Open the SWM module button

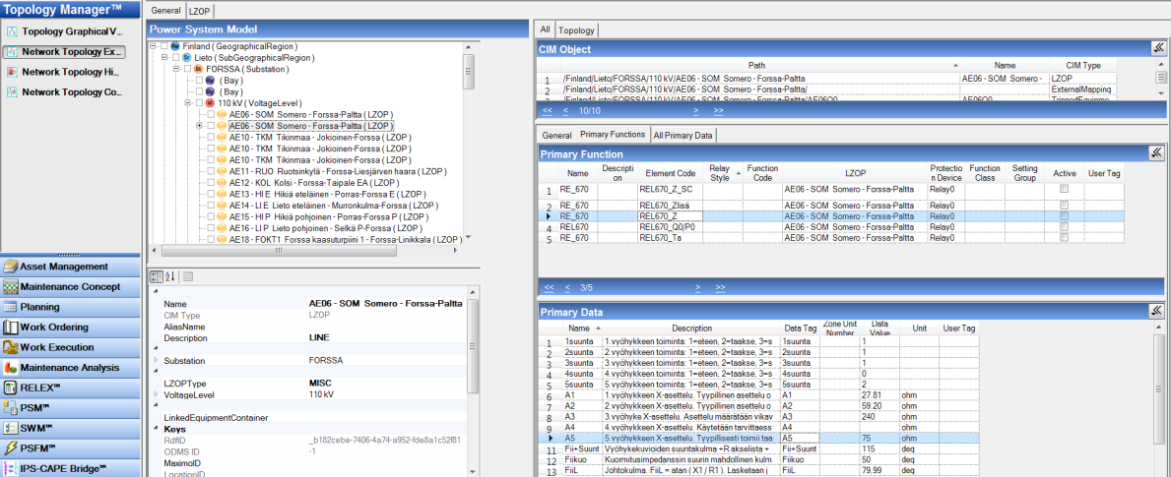[x=71, y=428]
